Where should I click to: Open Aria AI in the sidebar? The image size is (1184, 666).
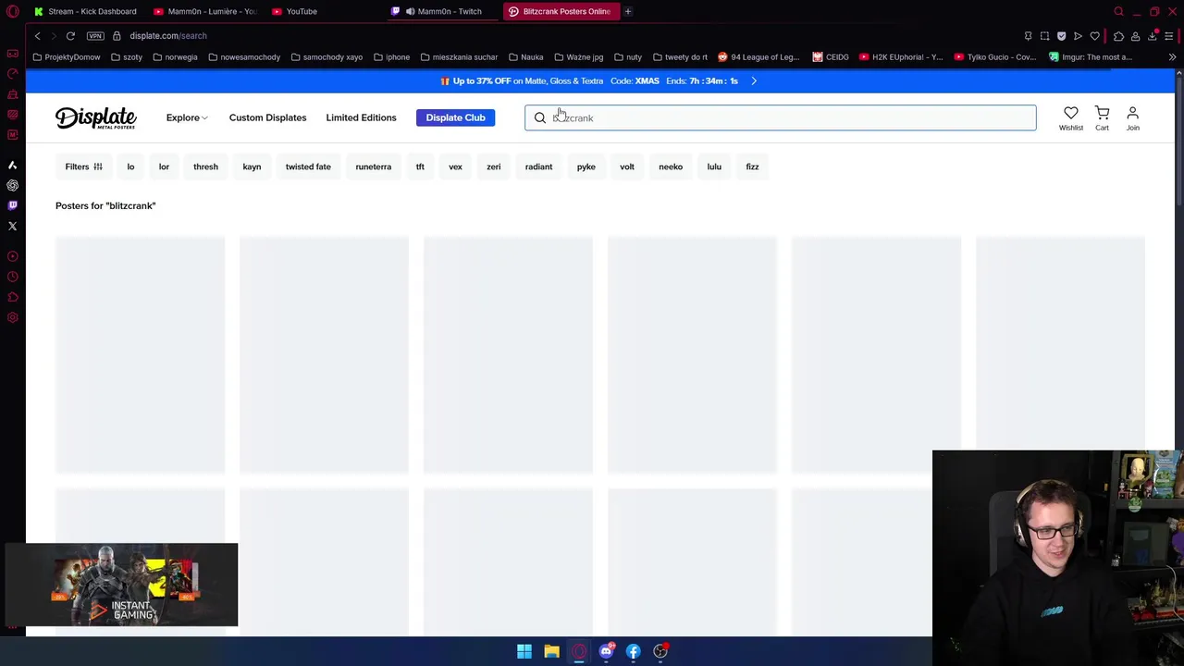tap(12, 165)
